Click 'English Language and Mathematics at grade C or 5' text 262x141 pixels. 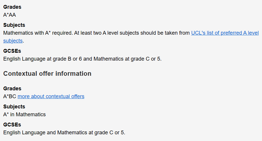(x=64, y=133)
